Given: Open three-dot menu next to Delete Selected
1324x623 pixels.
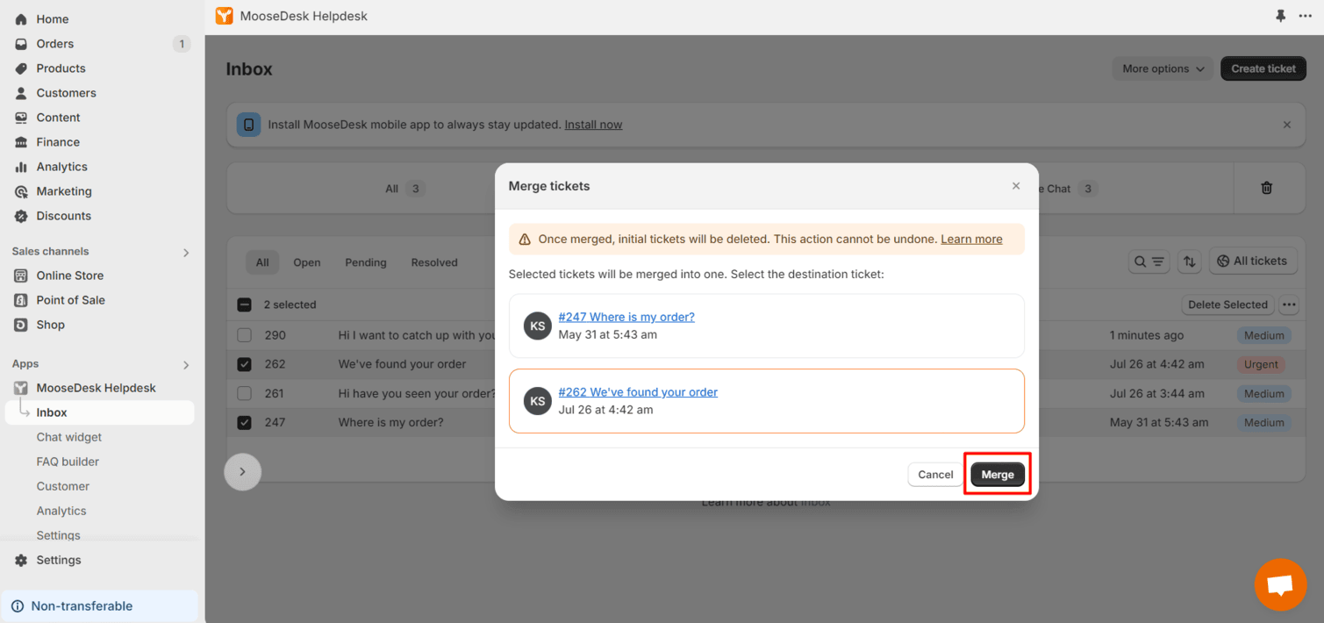Looking at the screenshot, I should (x=1289, y=304).
